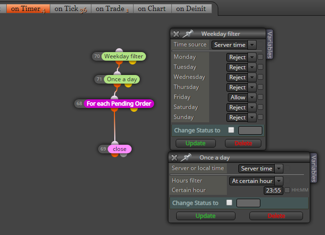Image resolution: width=325 pixels, height=235 pixels.
Task: Click orange output connector of close node
Action: click(x=115, y=155)
